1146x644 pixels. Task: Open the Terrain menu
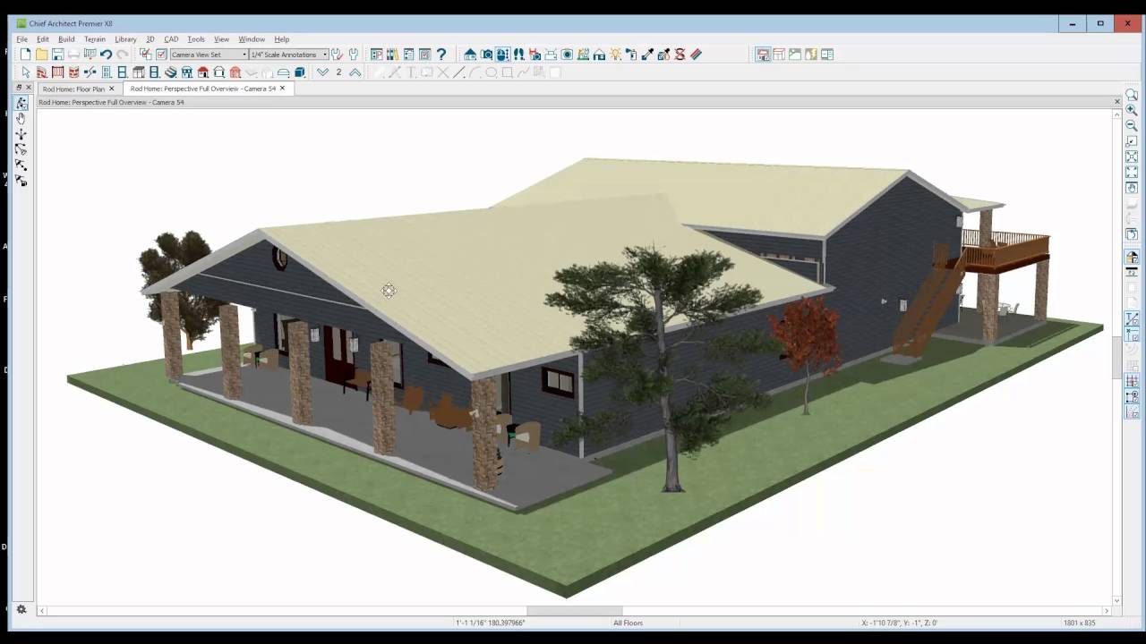pyautogui.click(x=95, y=39)
